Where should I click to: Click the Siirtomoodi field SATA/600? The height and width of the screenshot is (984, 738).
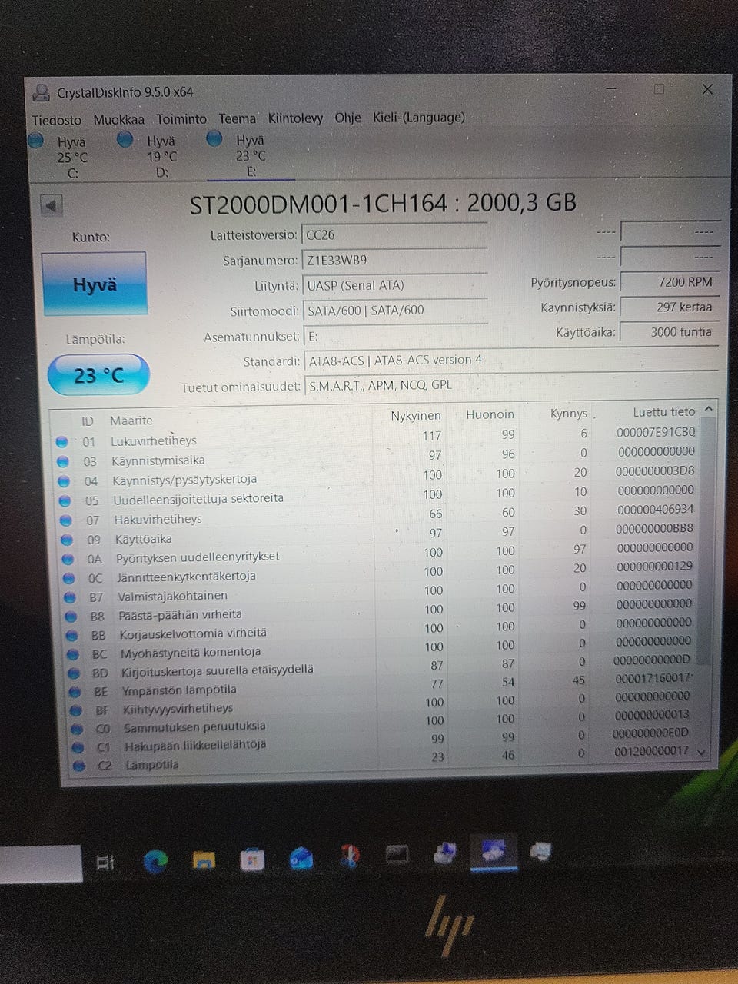(397, 310)
